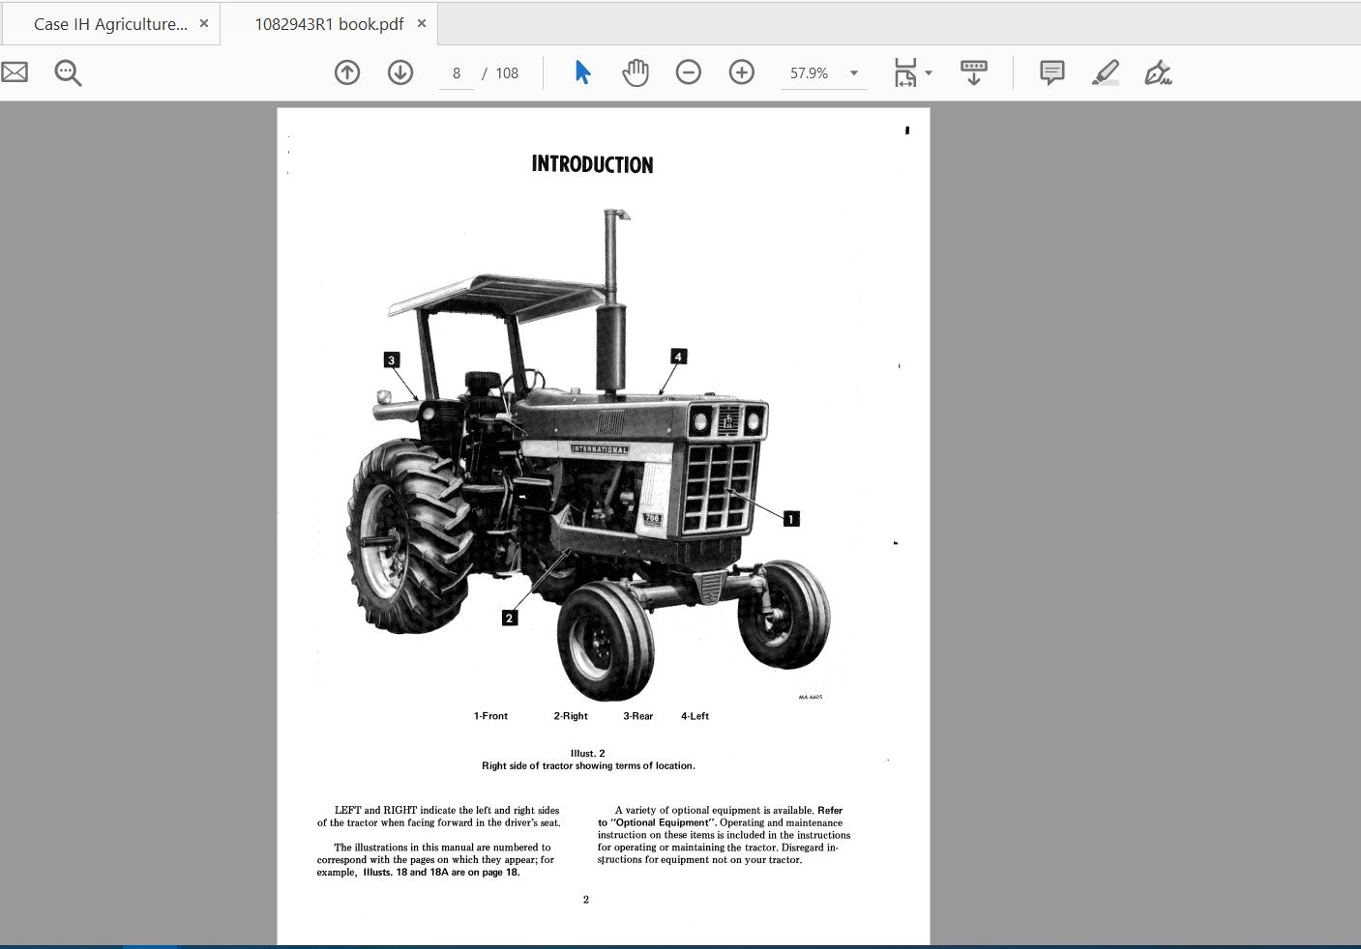This screenshot has height=949, width=1361.
Task: Click the page number field showing 8
Action: tap(457, 73)
